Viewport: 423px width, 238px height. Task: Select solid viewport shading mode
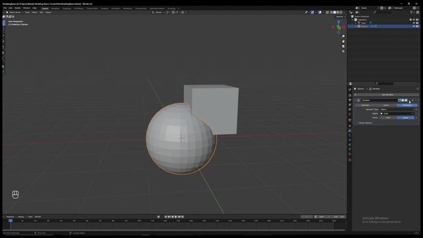coord(334,13)
